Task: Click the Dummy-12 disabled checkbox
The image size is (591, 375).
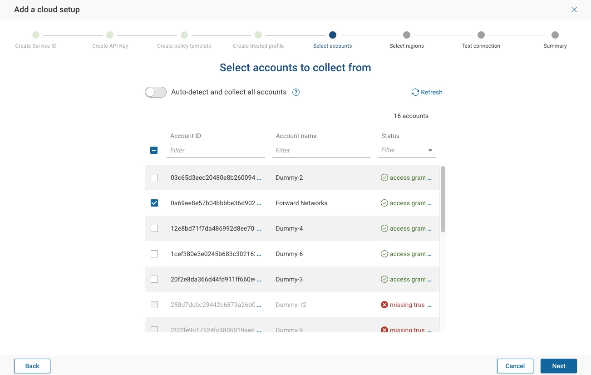Action: tap(154, 305)
